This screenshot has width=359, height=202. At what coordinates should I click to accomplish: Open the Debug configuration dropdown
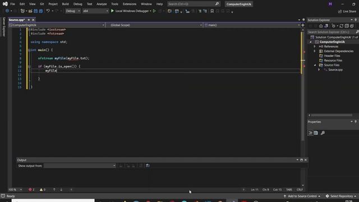tap(73, 11)
